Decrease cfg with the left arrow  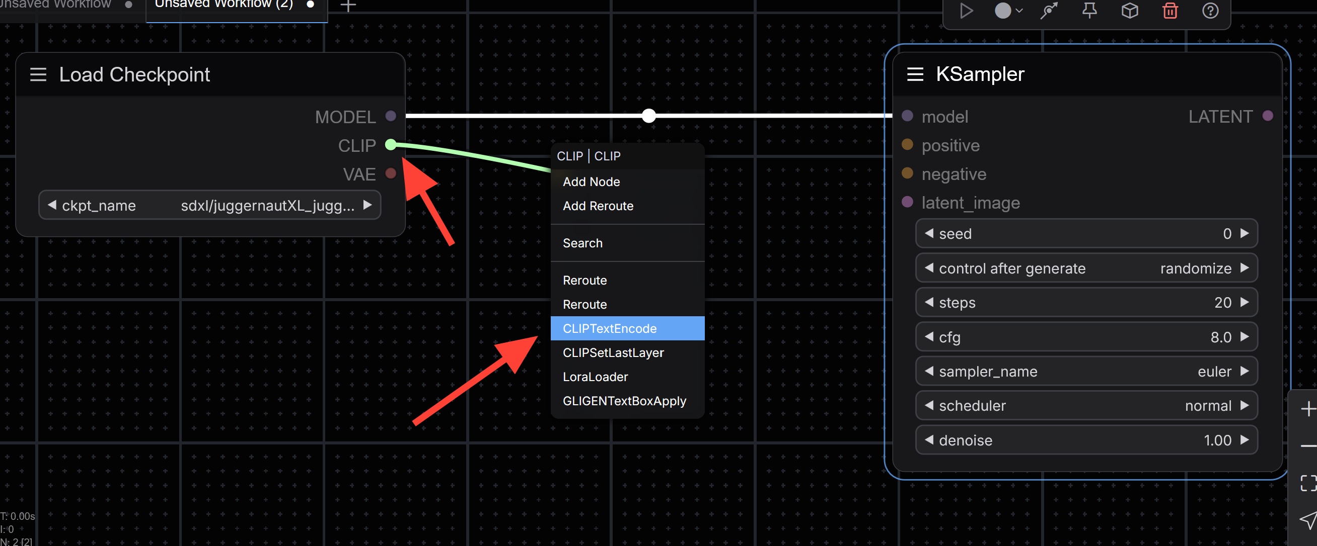click(x=929, y=336)
